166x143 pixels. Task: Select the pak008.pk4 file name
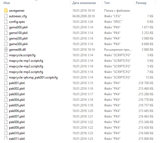[x=17, y=122]
